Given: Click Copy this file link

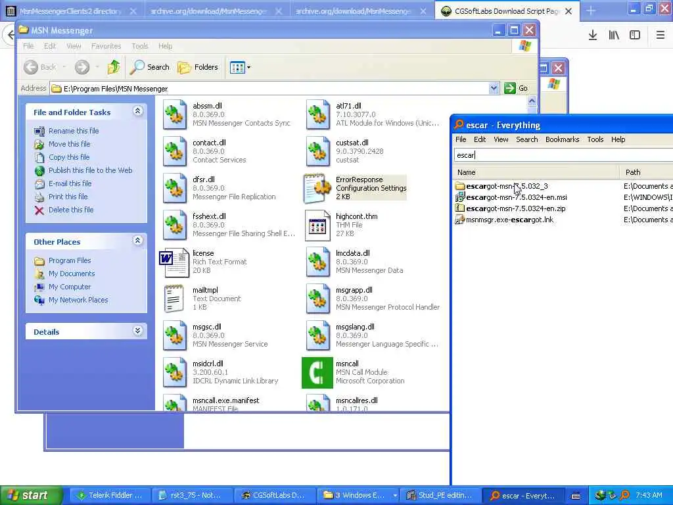Looking at the screenshot, I should coord(69,157).
